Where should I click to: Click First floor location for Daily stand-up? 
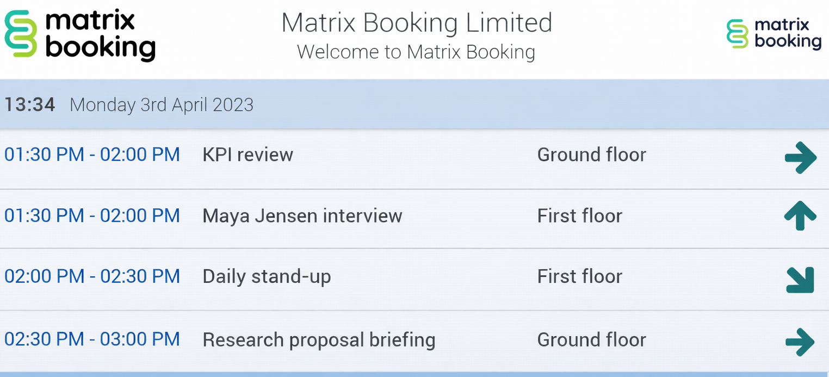point(579,277)
